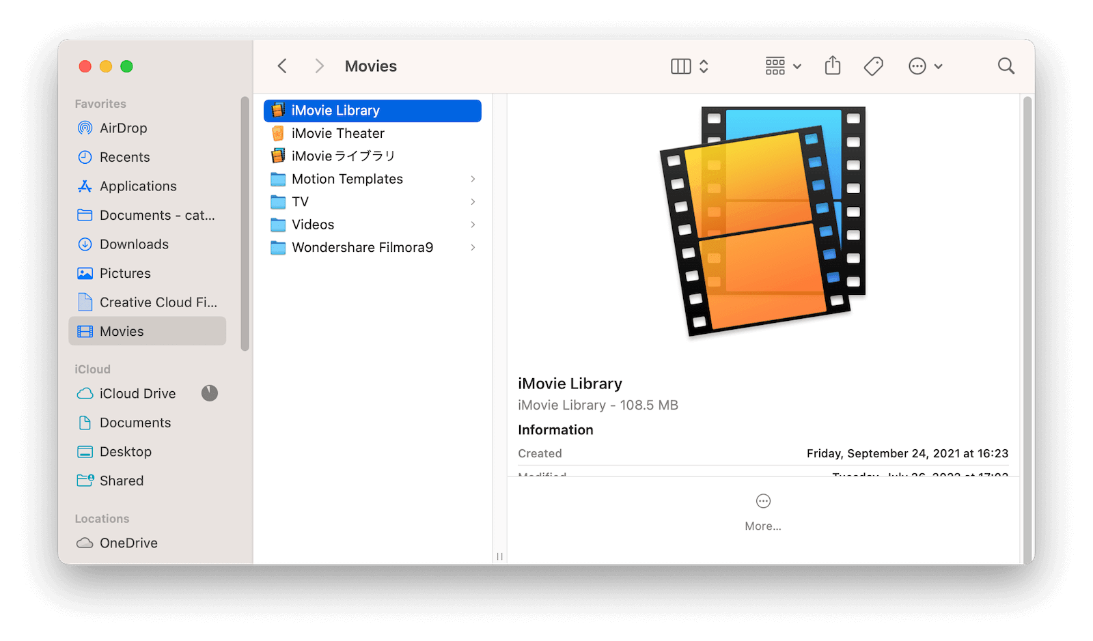Click the iMovie Library - 108.5 MB text
The width and height of the screenshot is (1093, 641).
(598, 405)
